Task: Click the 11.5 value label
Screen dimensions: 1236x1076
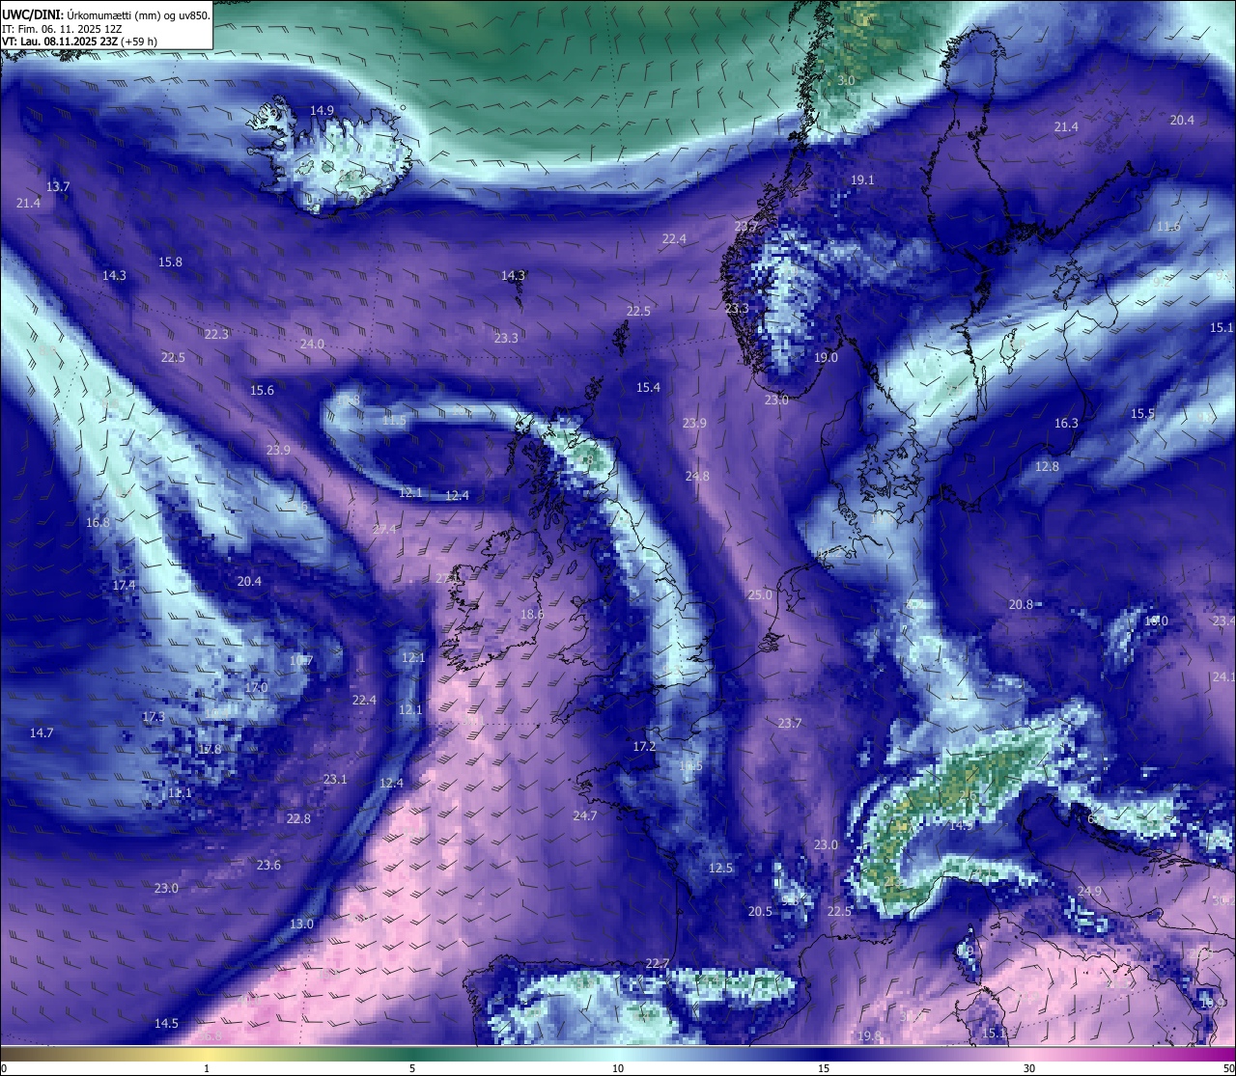Action: click(x=394, y=421)
